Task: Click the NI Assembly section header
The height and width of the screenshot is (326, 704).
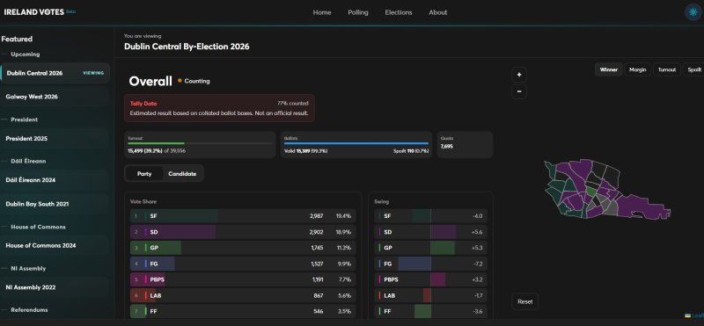Action: pyautogui.click(x=28, y=269)
